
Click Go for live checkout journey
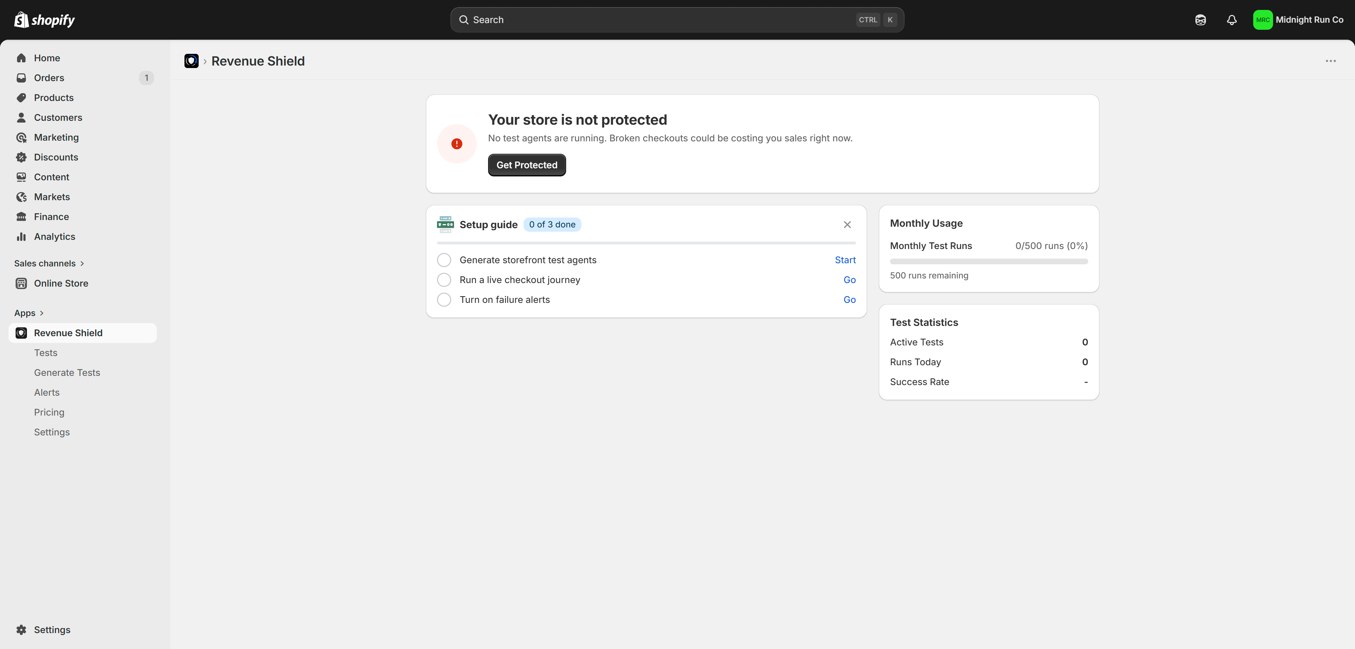(x=850, y=280)
